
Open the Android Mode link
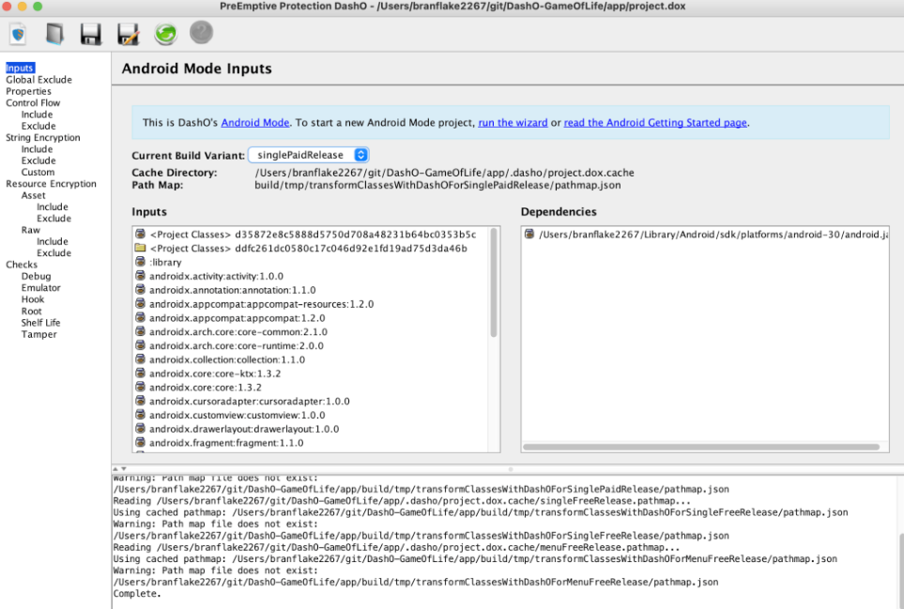[255, 123]
